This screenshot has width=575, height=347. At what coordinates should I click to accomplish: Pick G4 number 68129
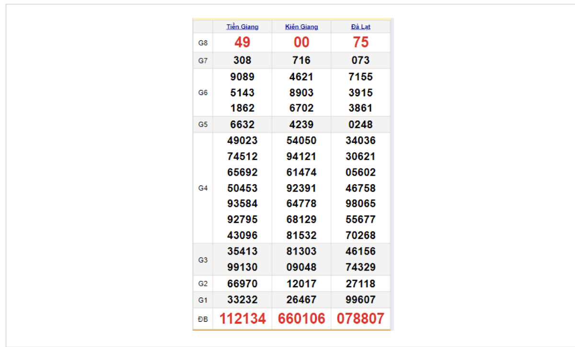301,219
